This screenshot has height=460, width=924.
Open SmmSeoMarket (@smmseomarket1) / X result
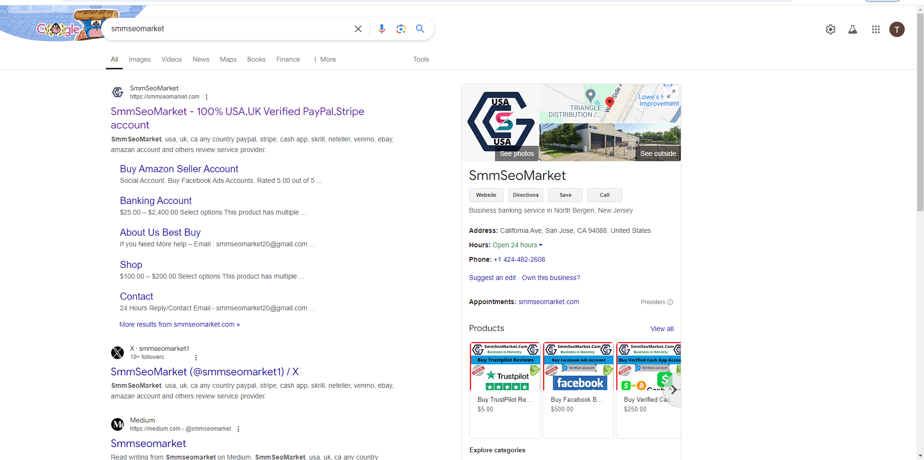(205, 371)
